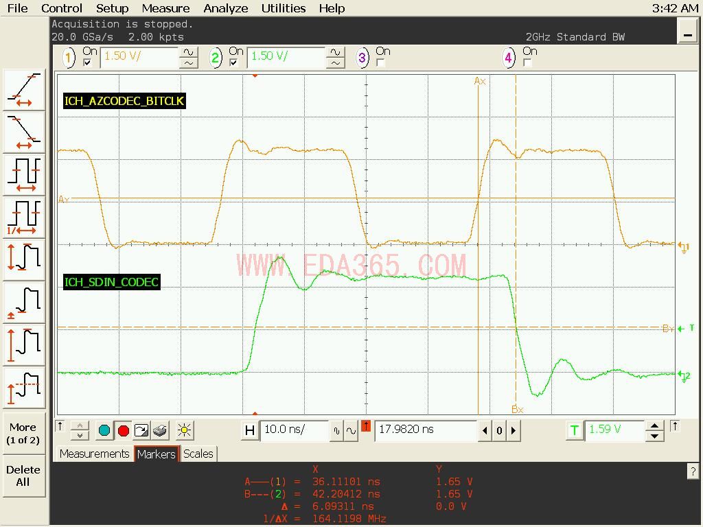Enable channel 3 On checkbox

point(380,62)
